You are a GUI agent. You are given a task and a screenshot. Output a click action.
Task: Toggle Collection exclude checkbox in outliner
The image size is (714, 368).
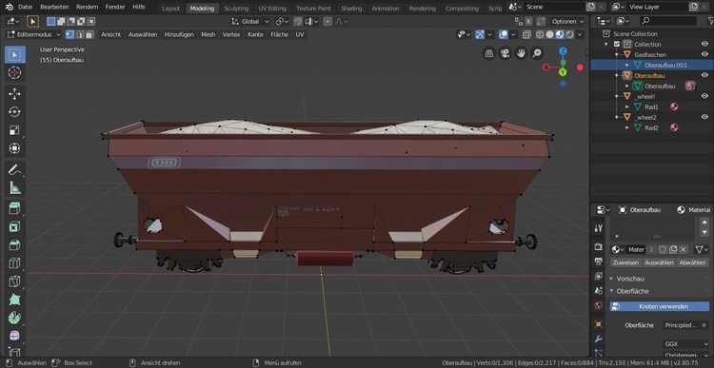(x=617, y=44)
